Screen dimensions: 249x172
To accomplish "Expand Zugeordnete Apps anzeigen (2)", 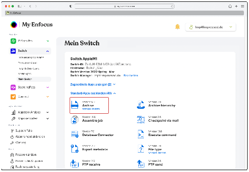I will point(93,85).
